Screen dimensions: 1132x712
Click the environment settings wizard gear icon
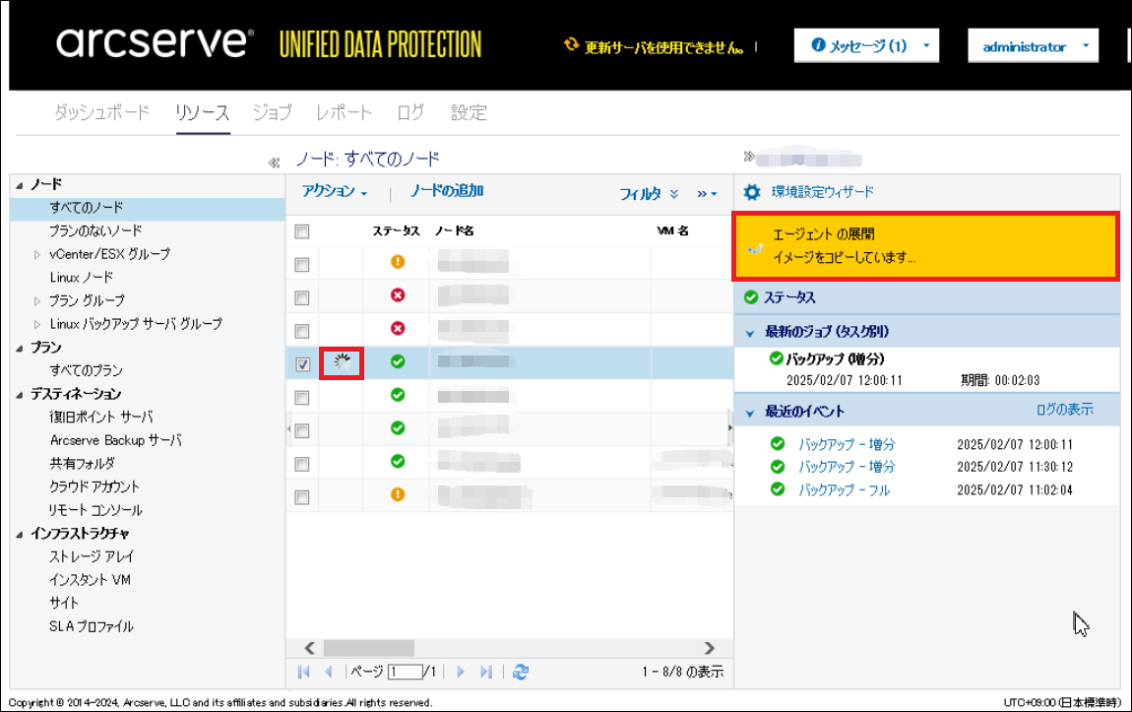coord(752,192)
